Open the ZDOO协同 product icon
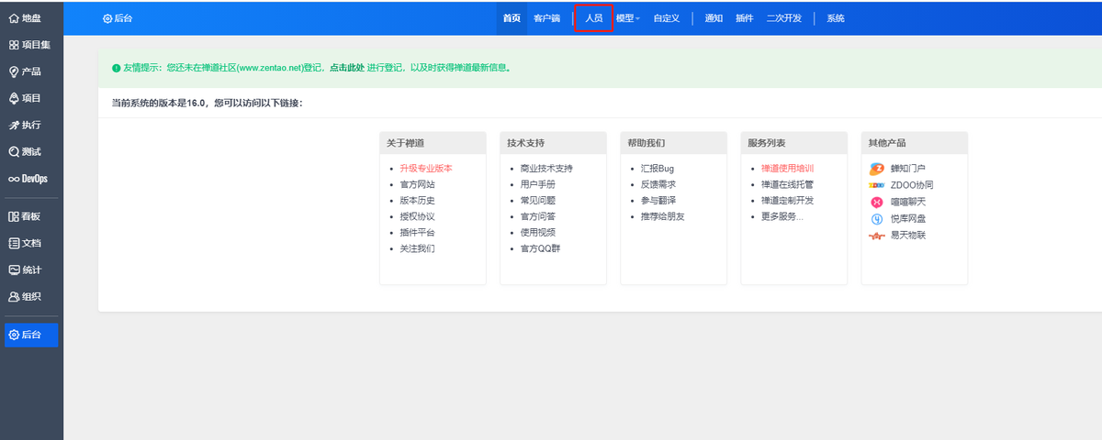Image resolution: width=1102 pixels, height=440 pixels. tap(877, 185)
